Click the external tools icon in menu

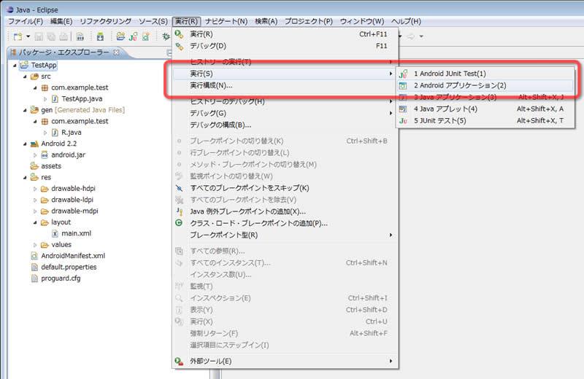pos(179,362)
